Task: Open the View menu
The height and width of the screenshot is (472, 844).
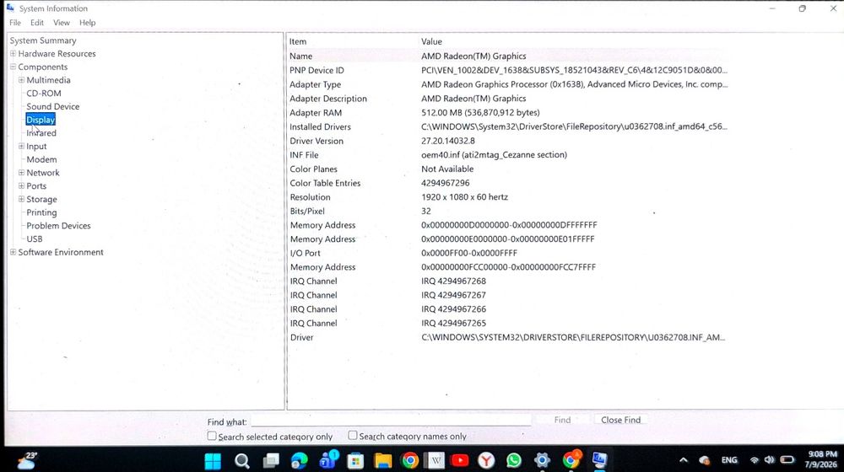Action: point(62,23)
